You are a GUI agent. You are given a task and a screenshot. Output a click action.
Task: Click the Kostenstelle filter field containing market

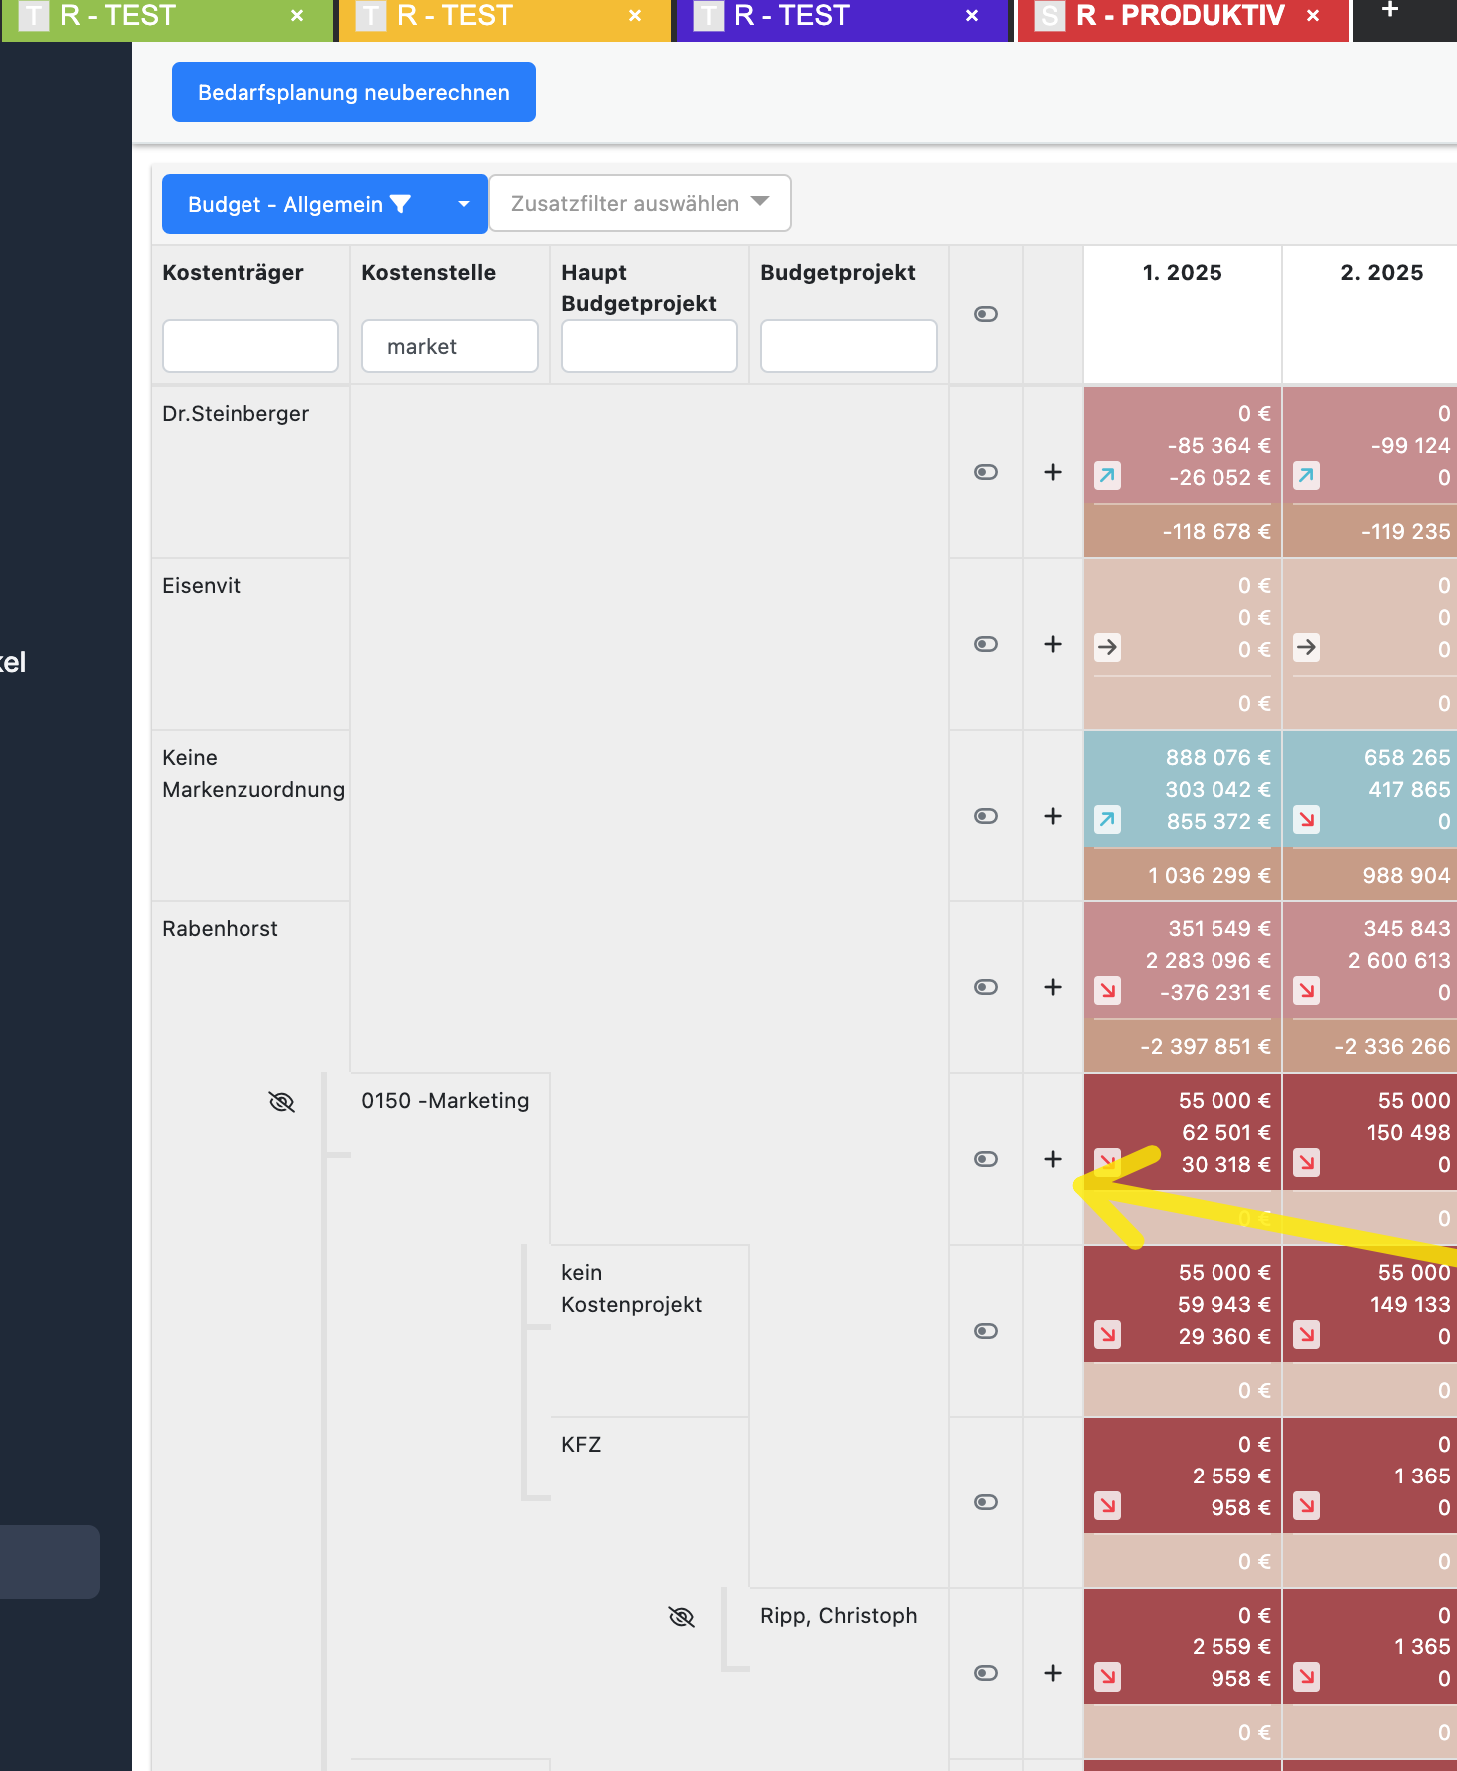(x=449, y=346)
